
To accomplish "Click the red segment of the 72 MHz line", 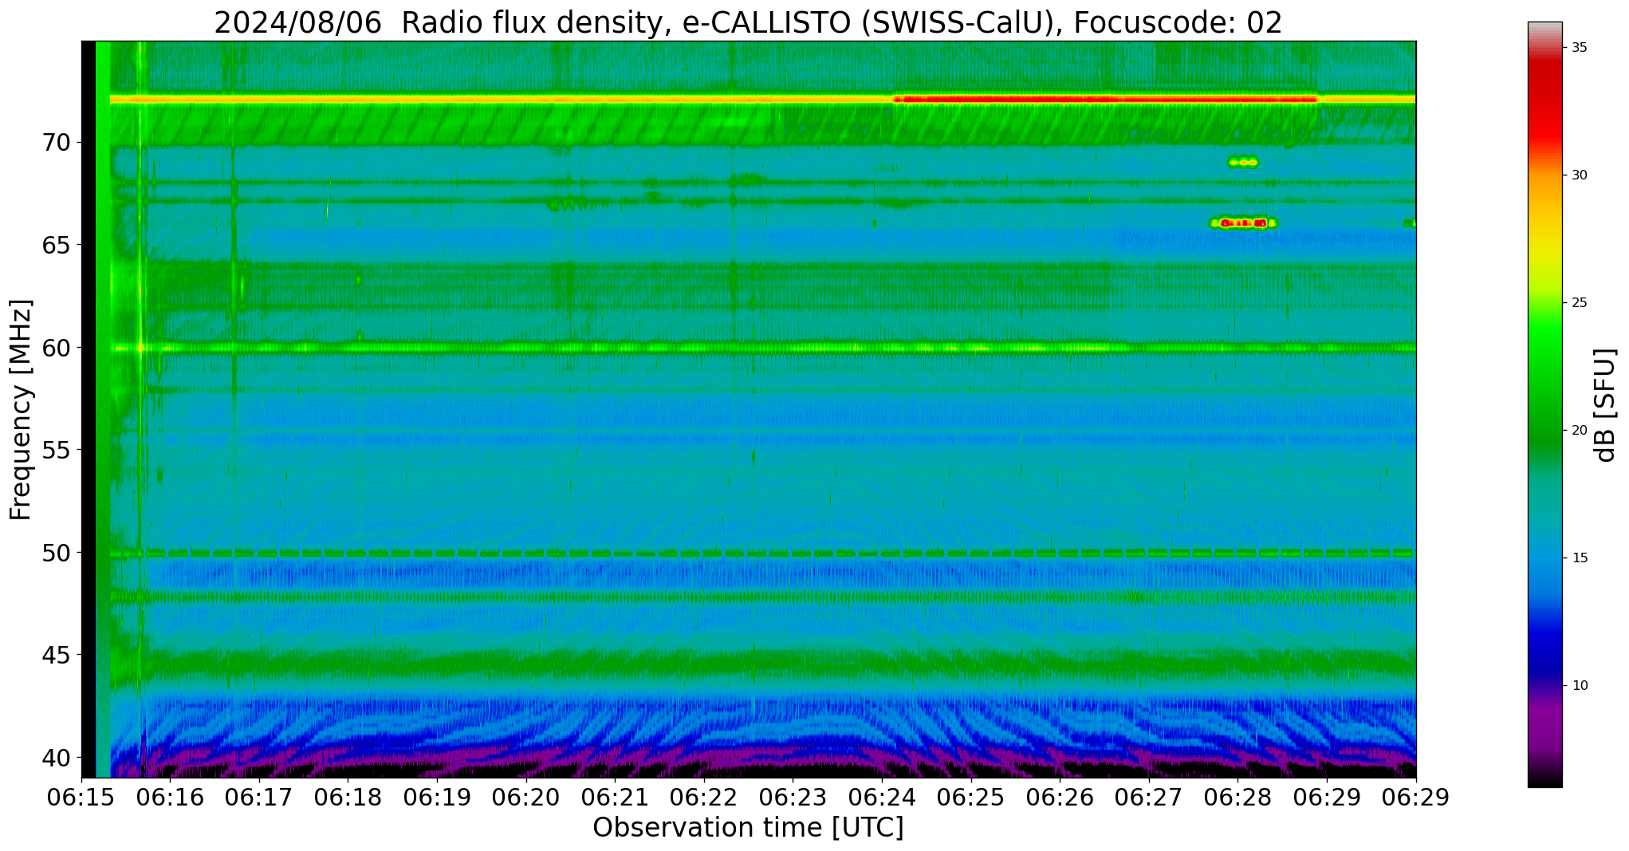I will click(1105, 99).
